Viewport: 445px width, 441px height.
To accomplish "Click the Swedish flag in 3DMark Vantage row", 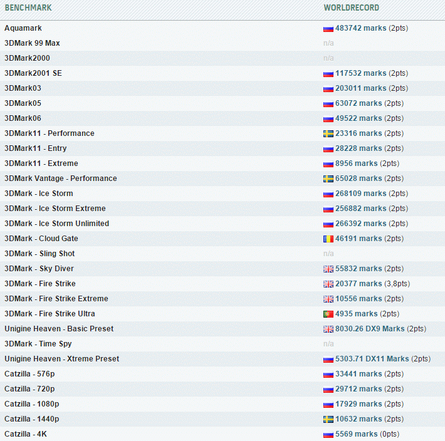I will pos(328,179).
